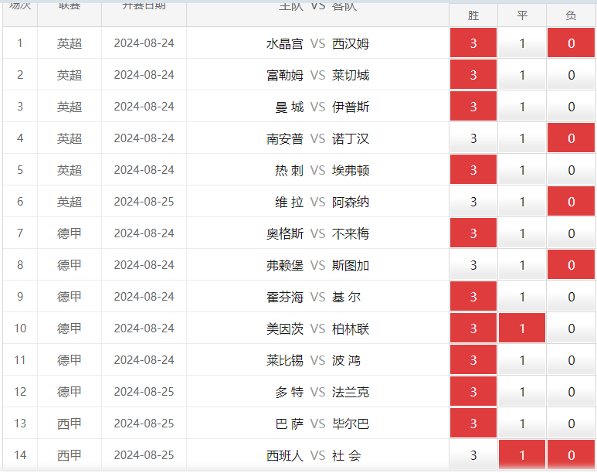The image size is (597, 473).
Task: Choose loss (0) for 热刺 VS 埃弗顿
Action: [571, 169]
